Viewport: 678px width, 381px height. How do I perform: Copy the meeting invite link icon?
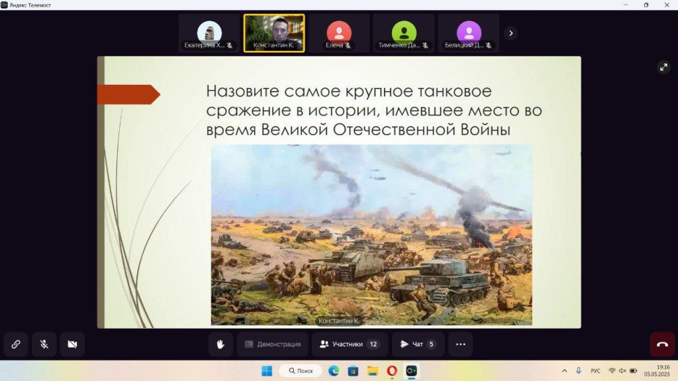(x=16, y=345)
